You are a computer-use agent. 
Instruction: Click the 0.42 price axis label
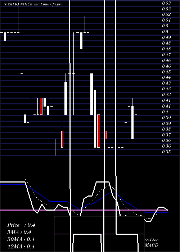[x=166, y=94]
